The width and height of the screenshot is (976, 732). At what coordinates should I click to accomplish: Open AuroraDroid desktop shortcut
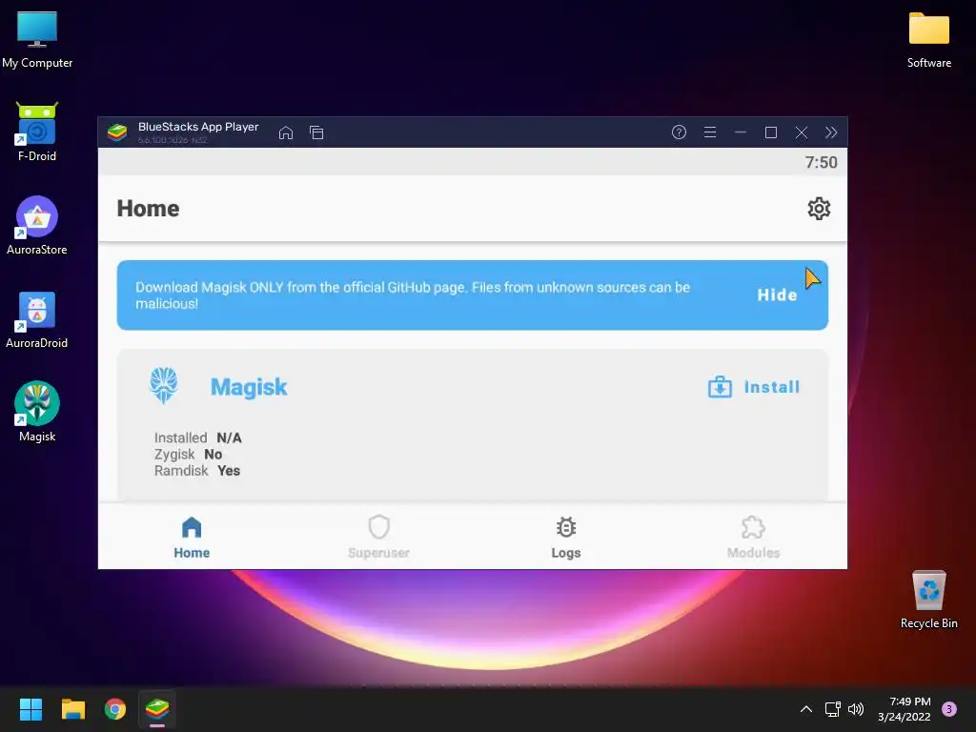click(x=37, y=319)
